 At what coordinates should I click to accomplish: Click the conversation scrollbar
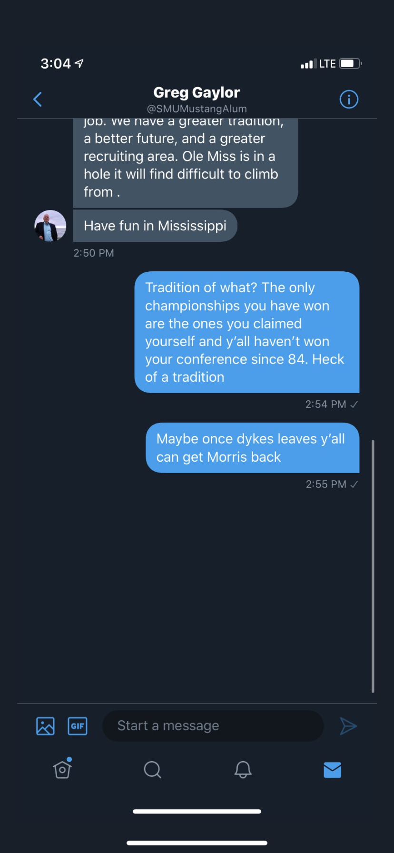(x=373, y=566)
